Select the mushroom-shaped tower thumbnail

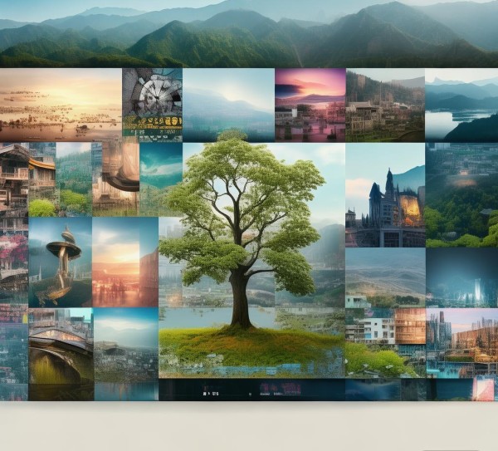61,262
